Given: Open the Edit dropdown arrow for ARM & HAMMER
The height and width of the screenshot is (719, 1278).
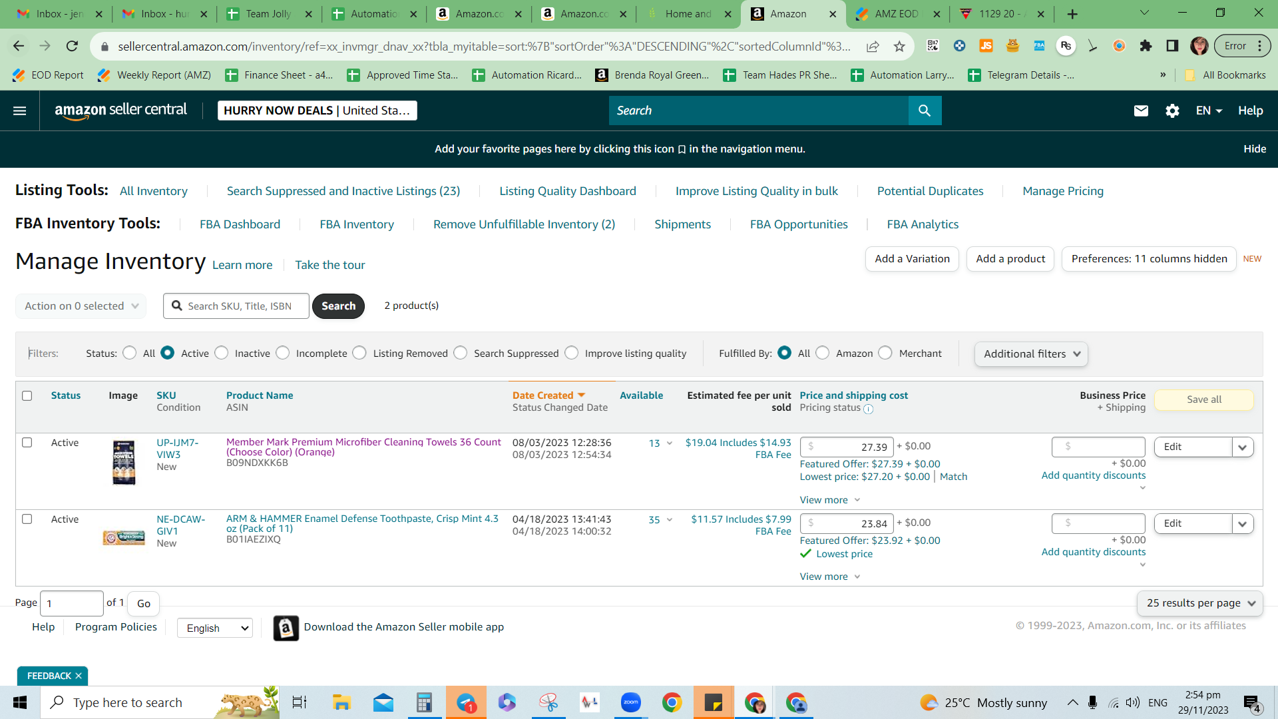Looking at the screenshot, I should tap(1243, 524).
